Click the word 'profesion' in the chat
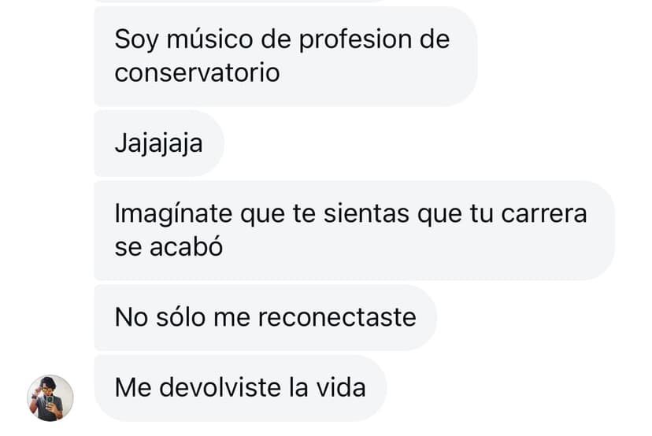 [357, 41]
